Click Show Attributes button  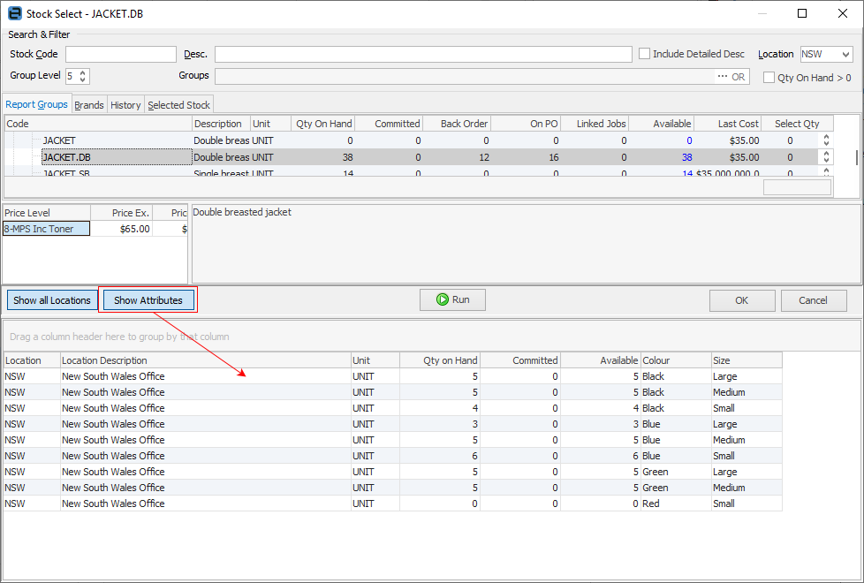click(x=148, y=300)
